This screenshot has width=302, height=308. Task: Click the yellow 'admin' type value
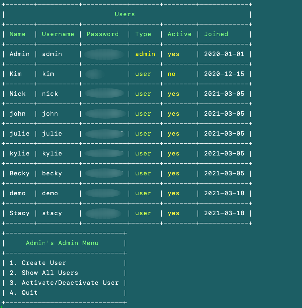point(145,54)
